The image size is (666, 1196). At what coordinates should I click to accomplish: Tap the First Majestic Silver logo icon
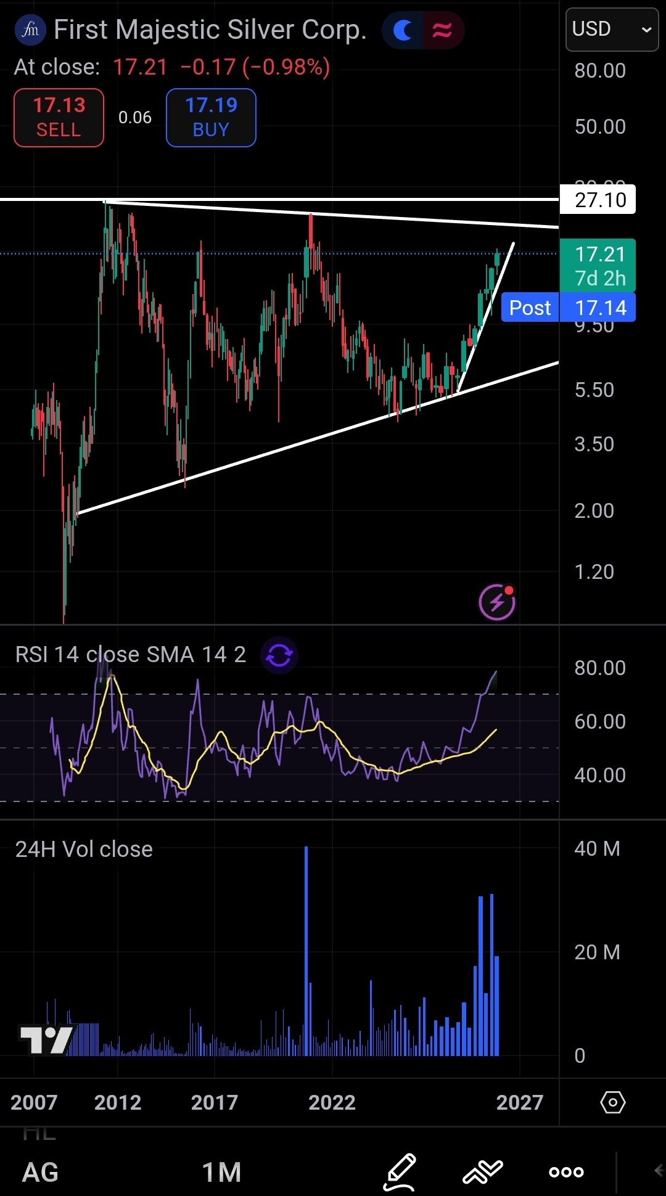tap(30, 30)
